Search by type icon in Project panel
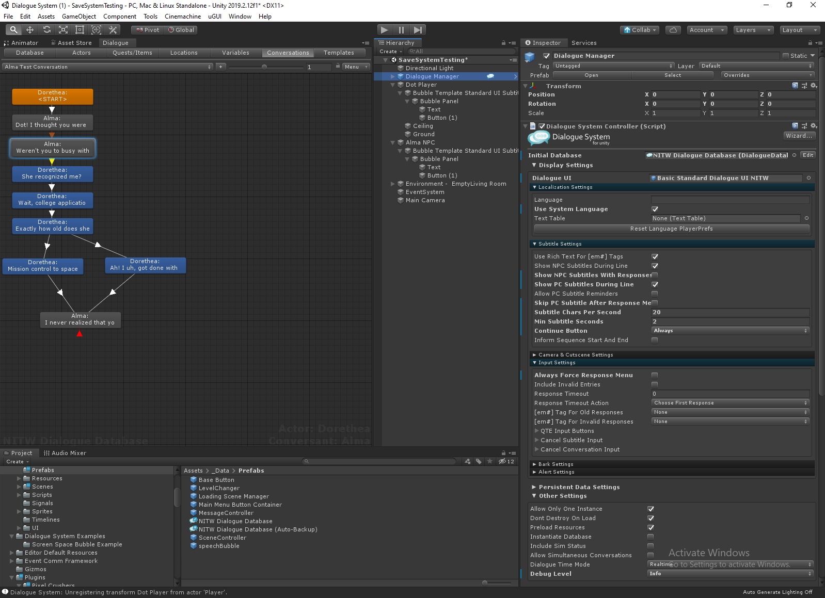The width and height of the screenshot is (825, 598). [x=468, y=461]
